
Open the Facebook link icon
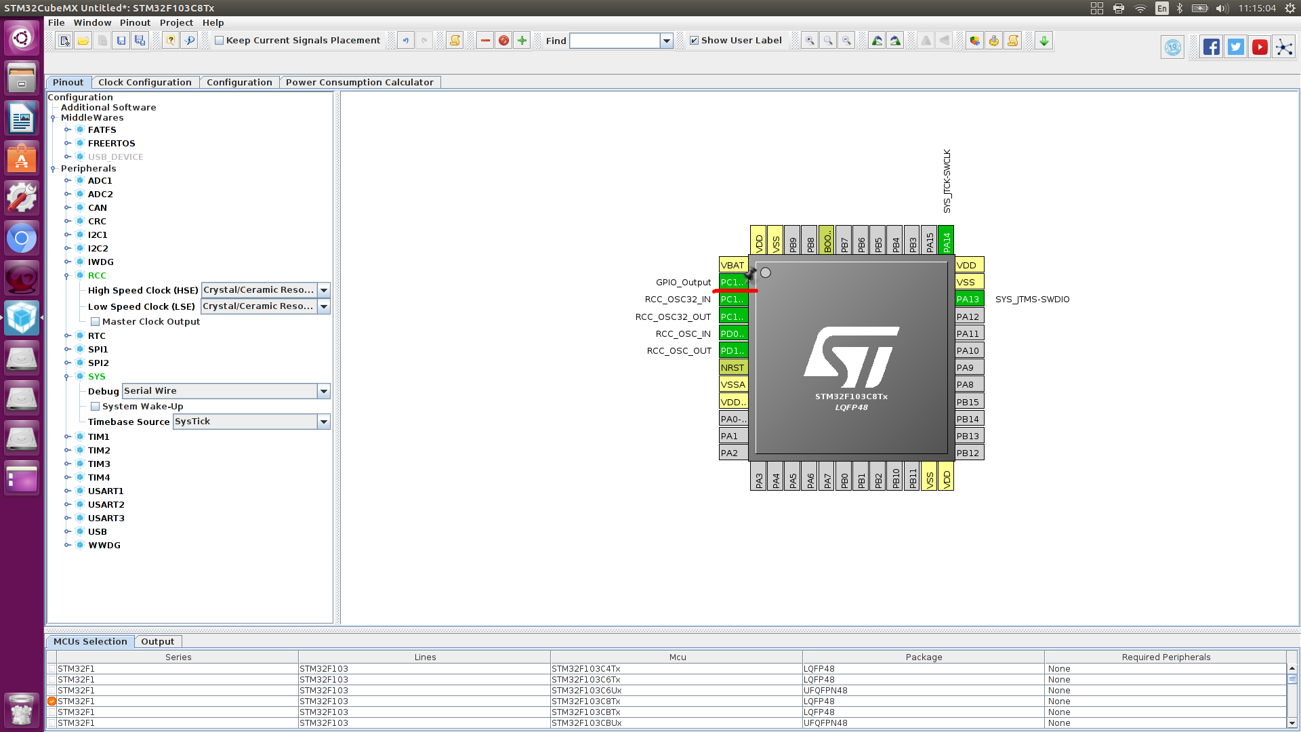point(1212,47)
